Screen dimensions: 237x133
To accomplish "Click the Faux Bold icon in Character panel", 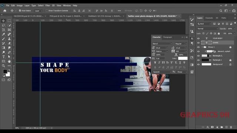I will pyautogui.click(x=155, y=62).
